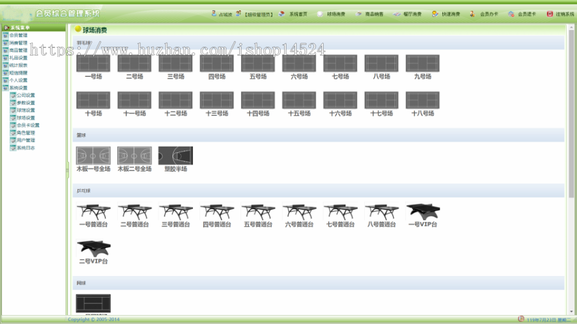Click the vertical scrollbar down arrow
This screenshot has height=324, width=577.
(571, 311)
